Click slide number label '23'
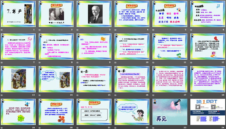 pyautogui.click(x=185, y=128)
